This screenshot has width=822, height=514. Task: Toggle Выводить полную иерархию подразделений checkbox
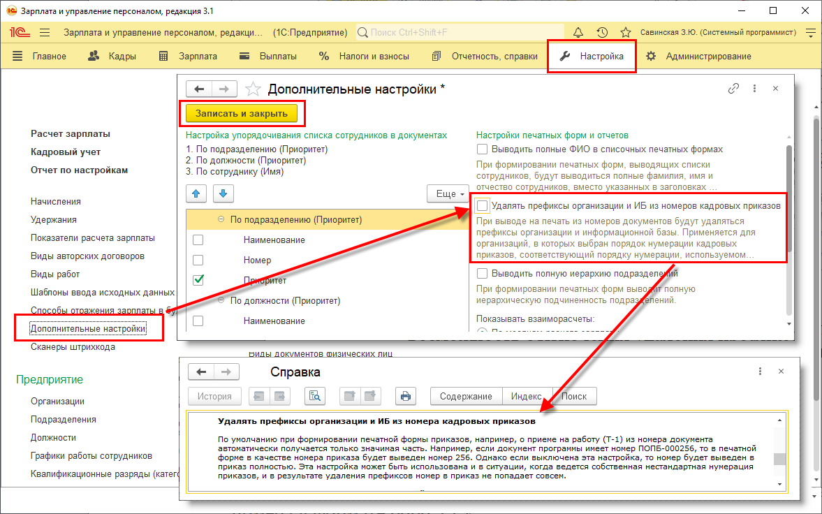pos(482,273)
